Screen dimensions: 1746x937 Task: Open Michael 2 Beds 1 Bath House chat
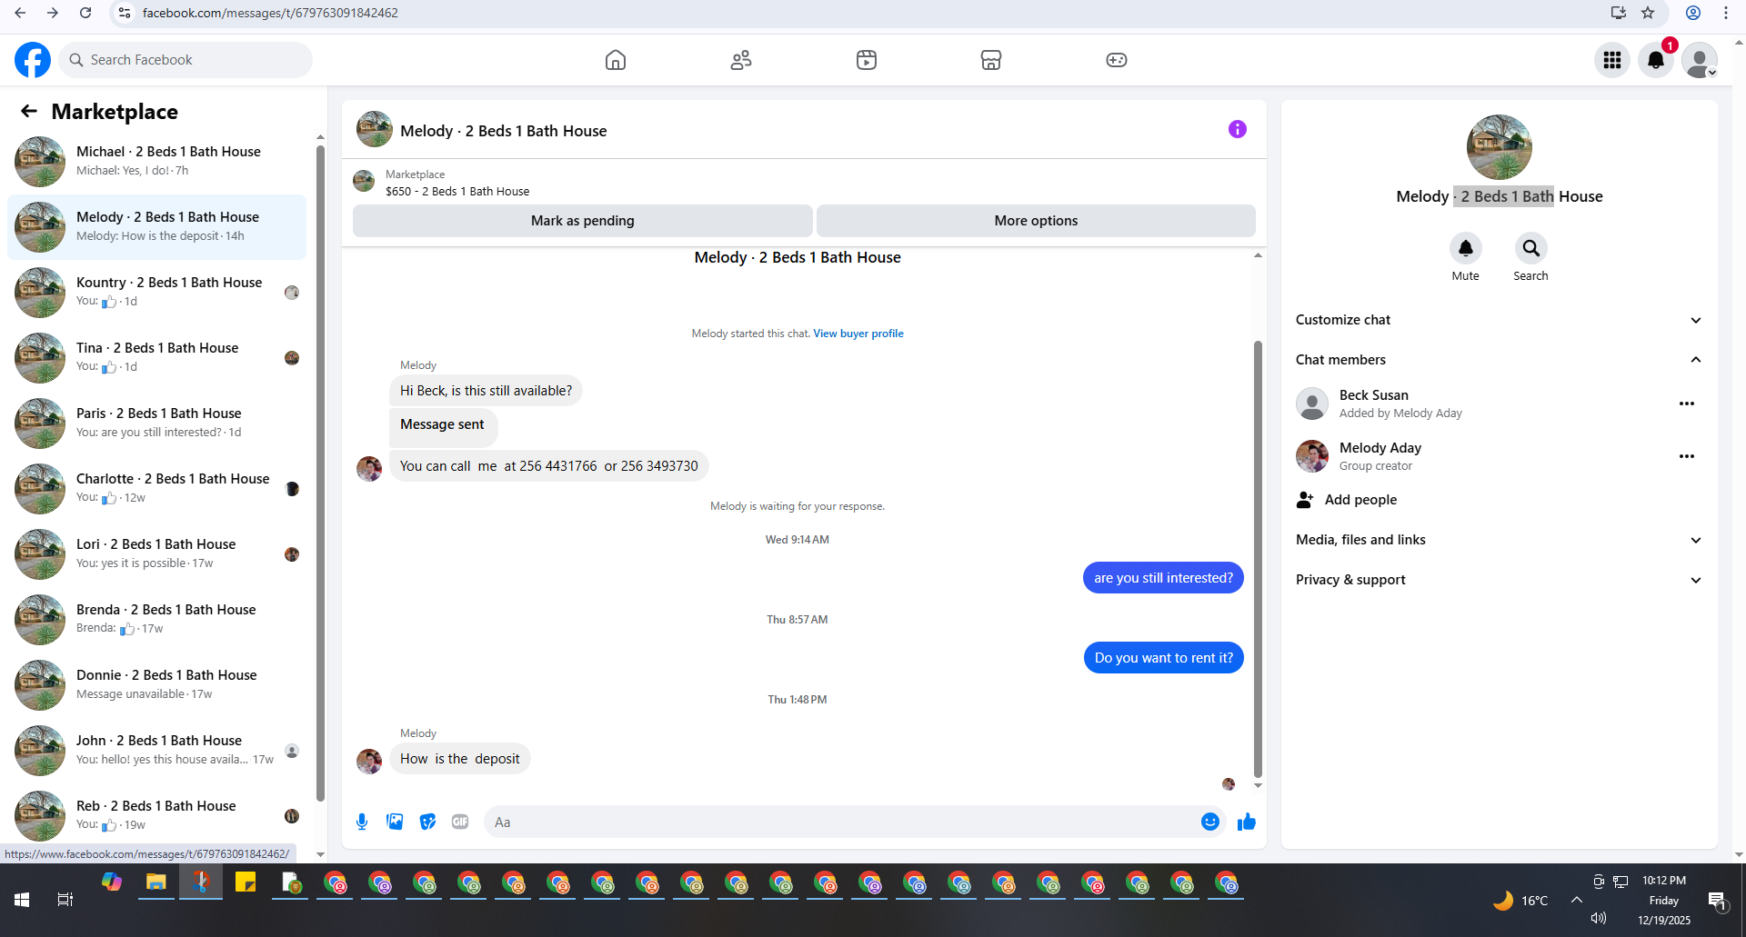157,162
